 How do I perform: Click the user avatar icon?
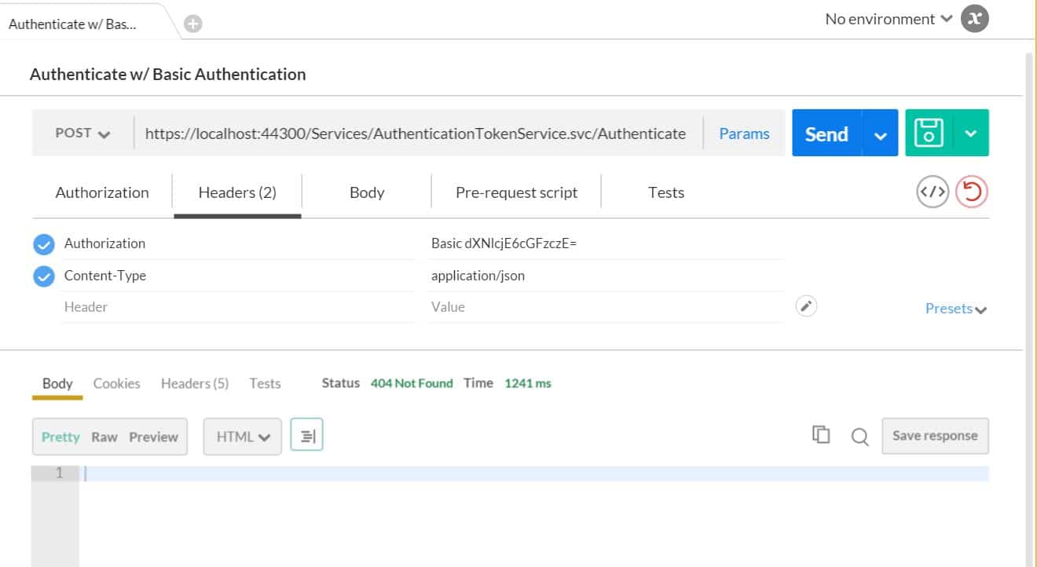coord(974,18)
